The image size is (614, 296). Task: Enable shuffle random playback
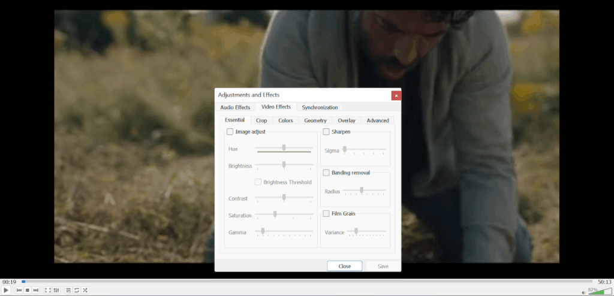(x=85, y=290)
